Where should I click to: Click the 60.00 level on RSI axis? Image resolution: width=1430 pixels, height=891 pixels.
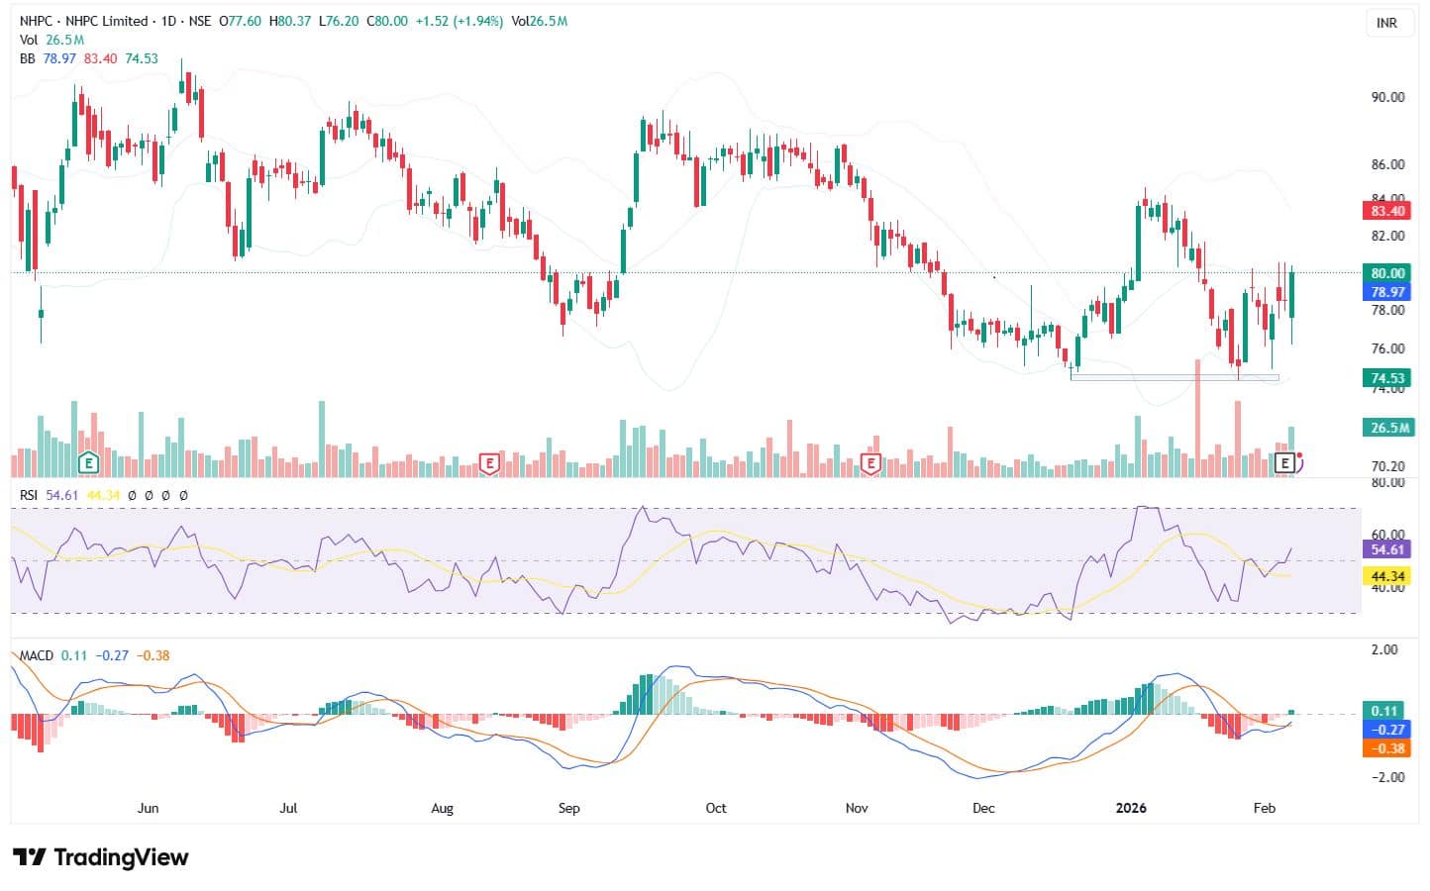click(x=1387, y=535)
